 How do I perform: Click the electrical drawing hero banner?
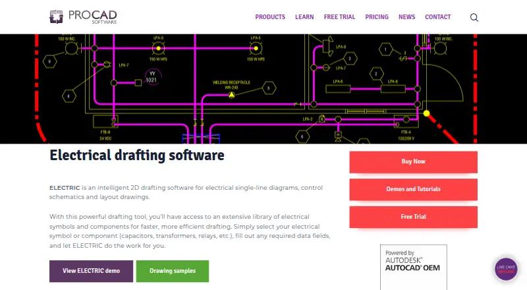tap(263, 89)
